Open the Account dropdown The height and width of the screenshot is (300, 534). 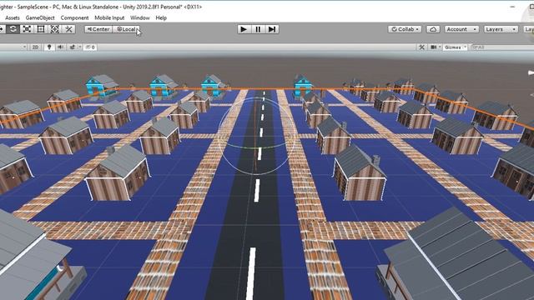tap(461, 29)
